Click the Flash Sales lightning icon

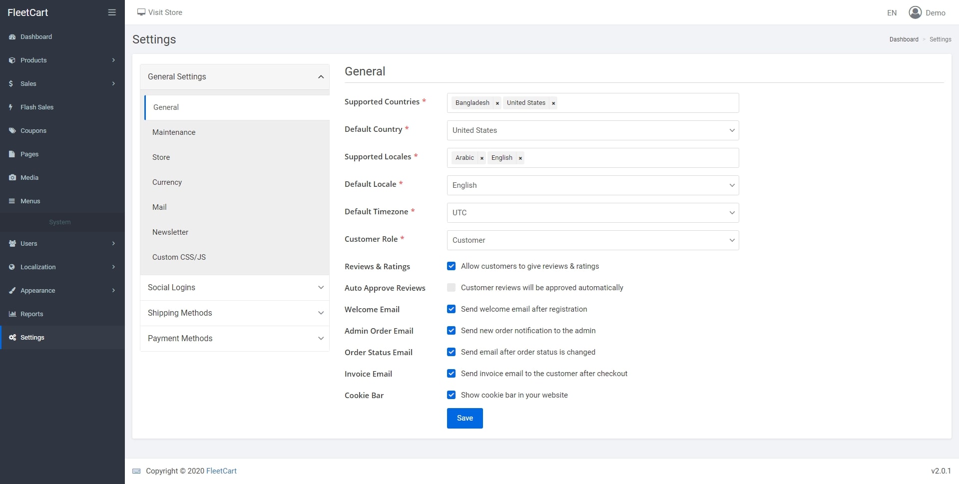11,107
